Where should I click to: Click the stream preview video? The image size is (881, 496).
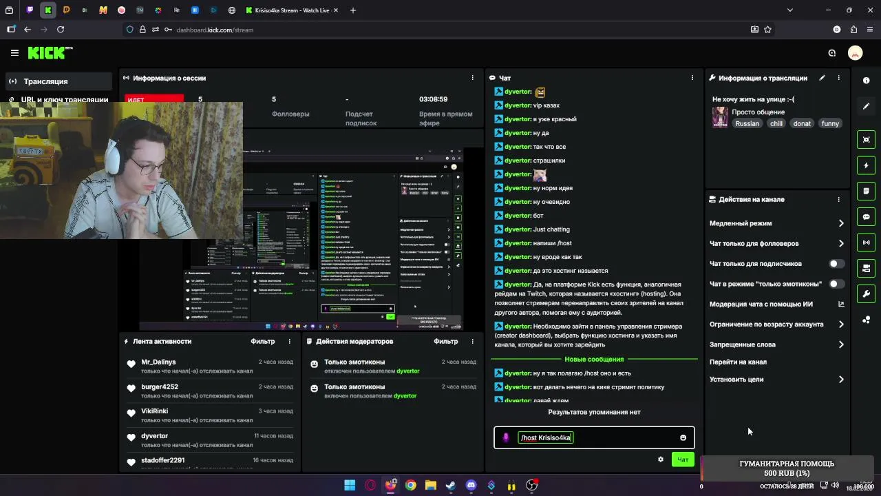pyautogui.click(x=301, y=238)
